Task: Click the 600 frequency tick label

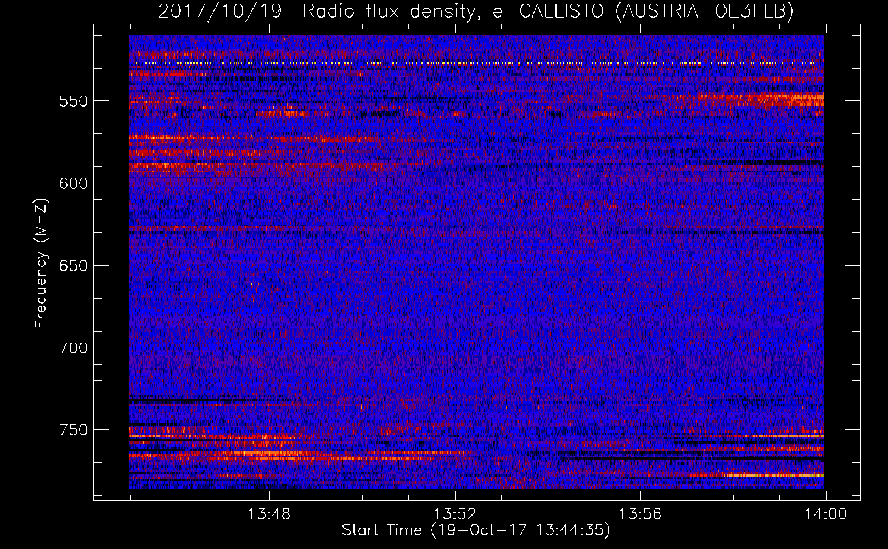Action: coord(74,183)
